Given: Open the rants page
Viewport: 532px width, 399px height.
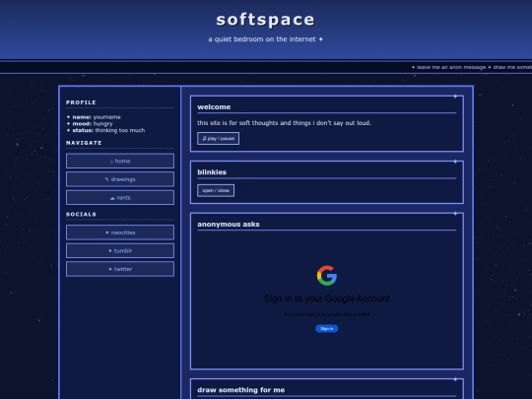Looking at the screenshot, I should (x=120, y=197).
